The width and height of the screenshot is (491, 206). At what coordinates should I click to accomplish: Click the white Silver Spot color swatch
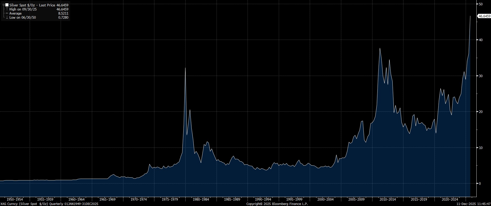[x=7, y=5]
